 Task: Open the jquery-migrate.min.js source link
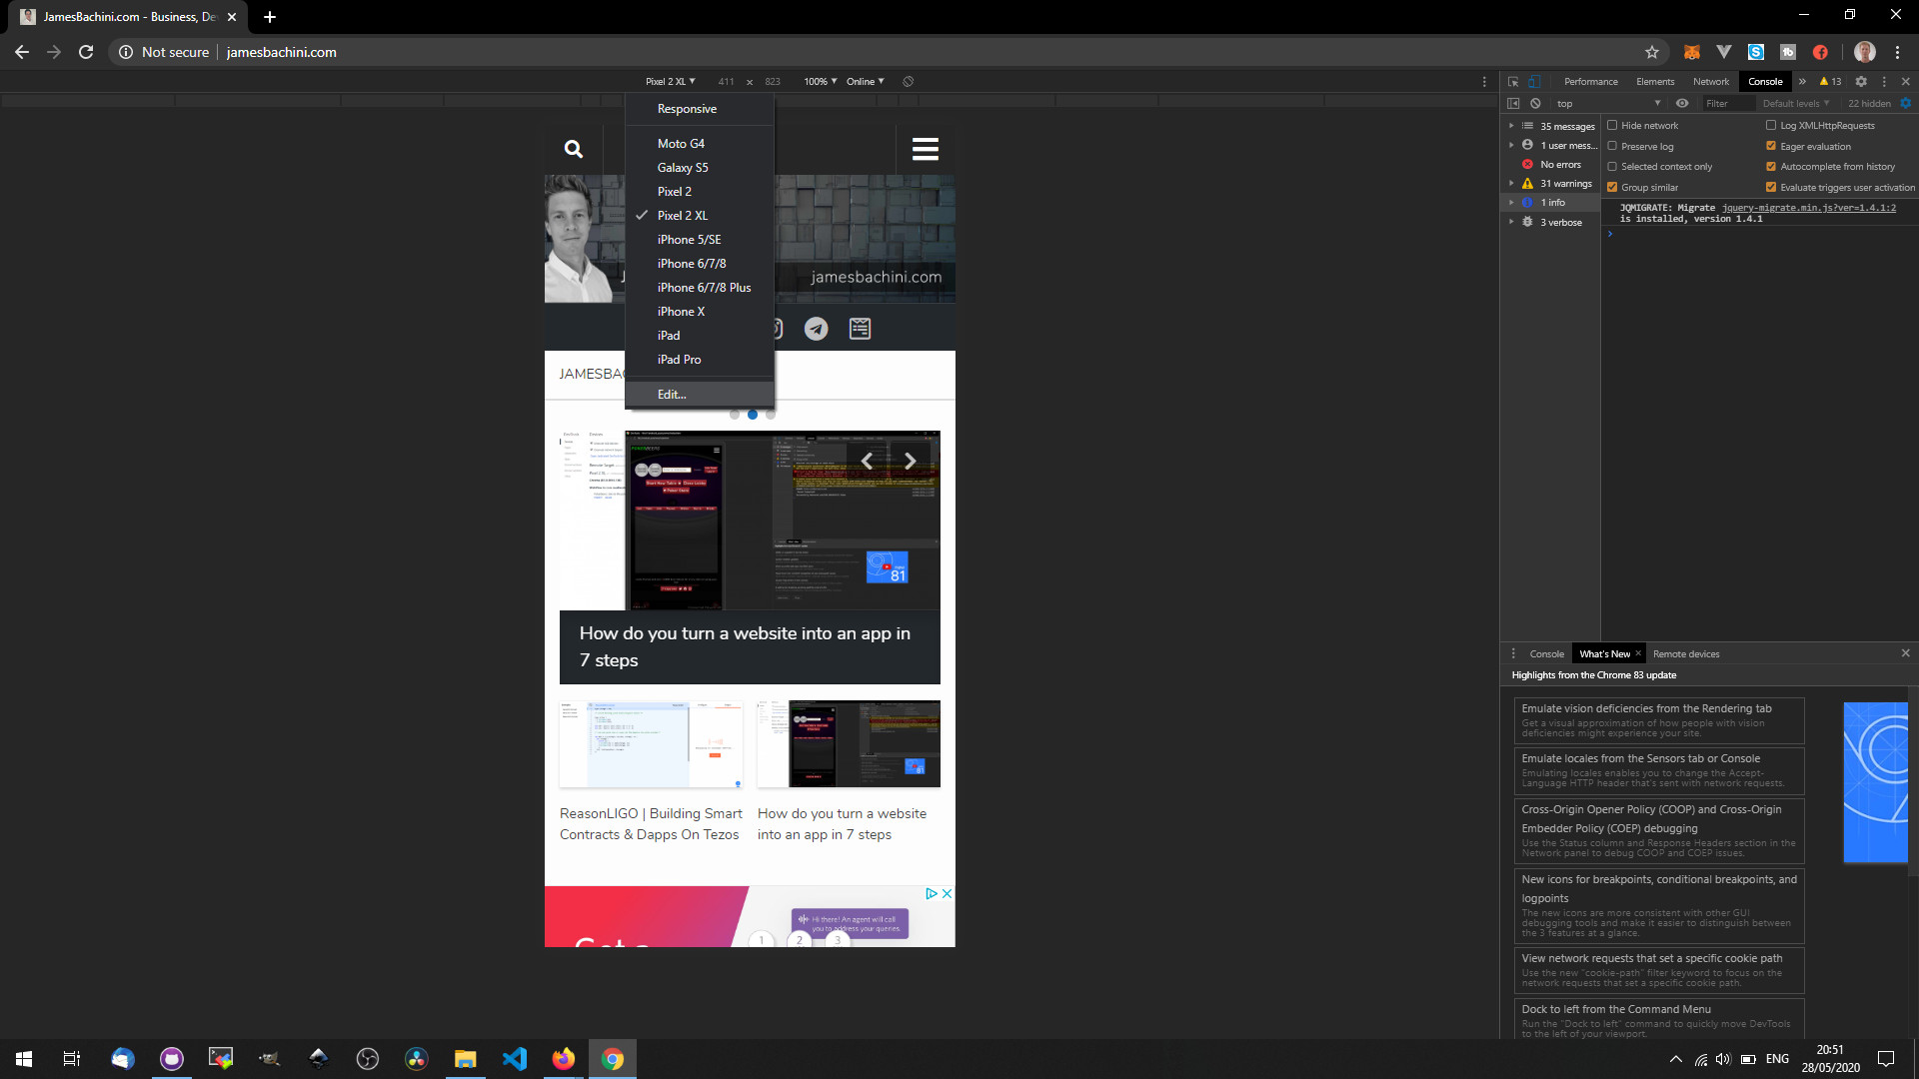coord(1808,208)
